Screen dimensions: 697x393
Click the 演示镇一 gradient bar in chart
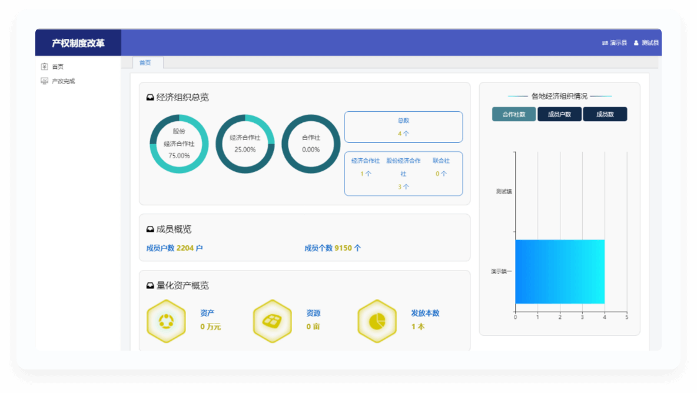559,271
